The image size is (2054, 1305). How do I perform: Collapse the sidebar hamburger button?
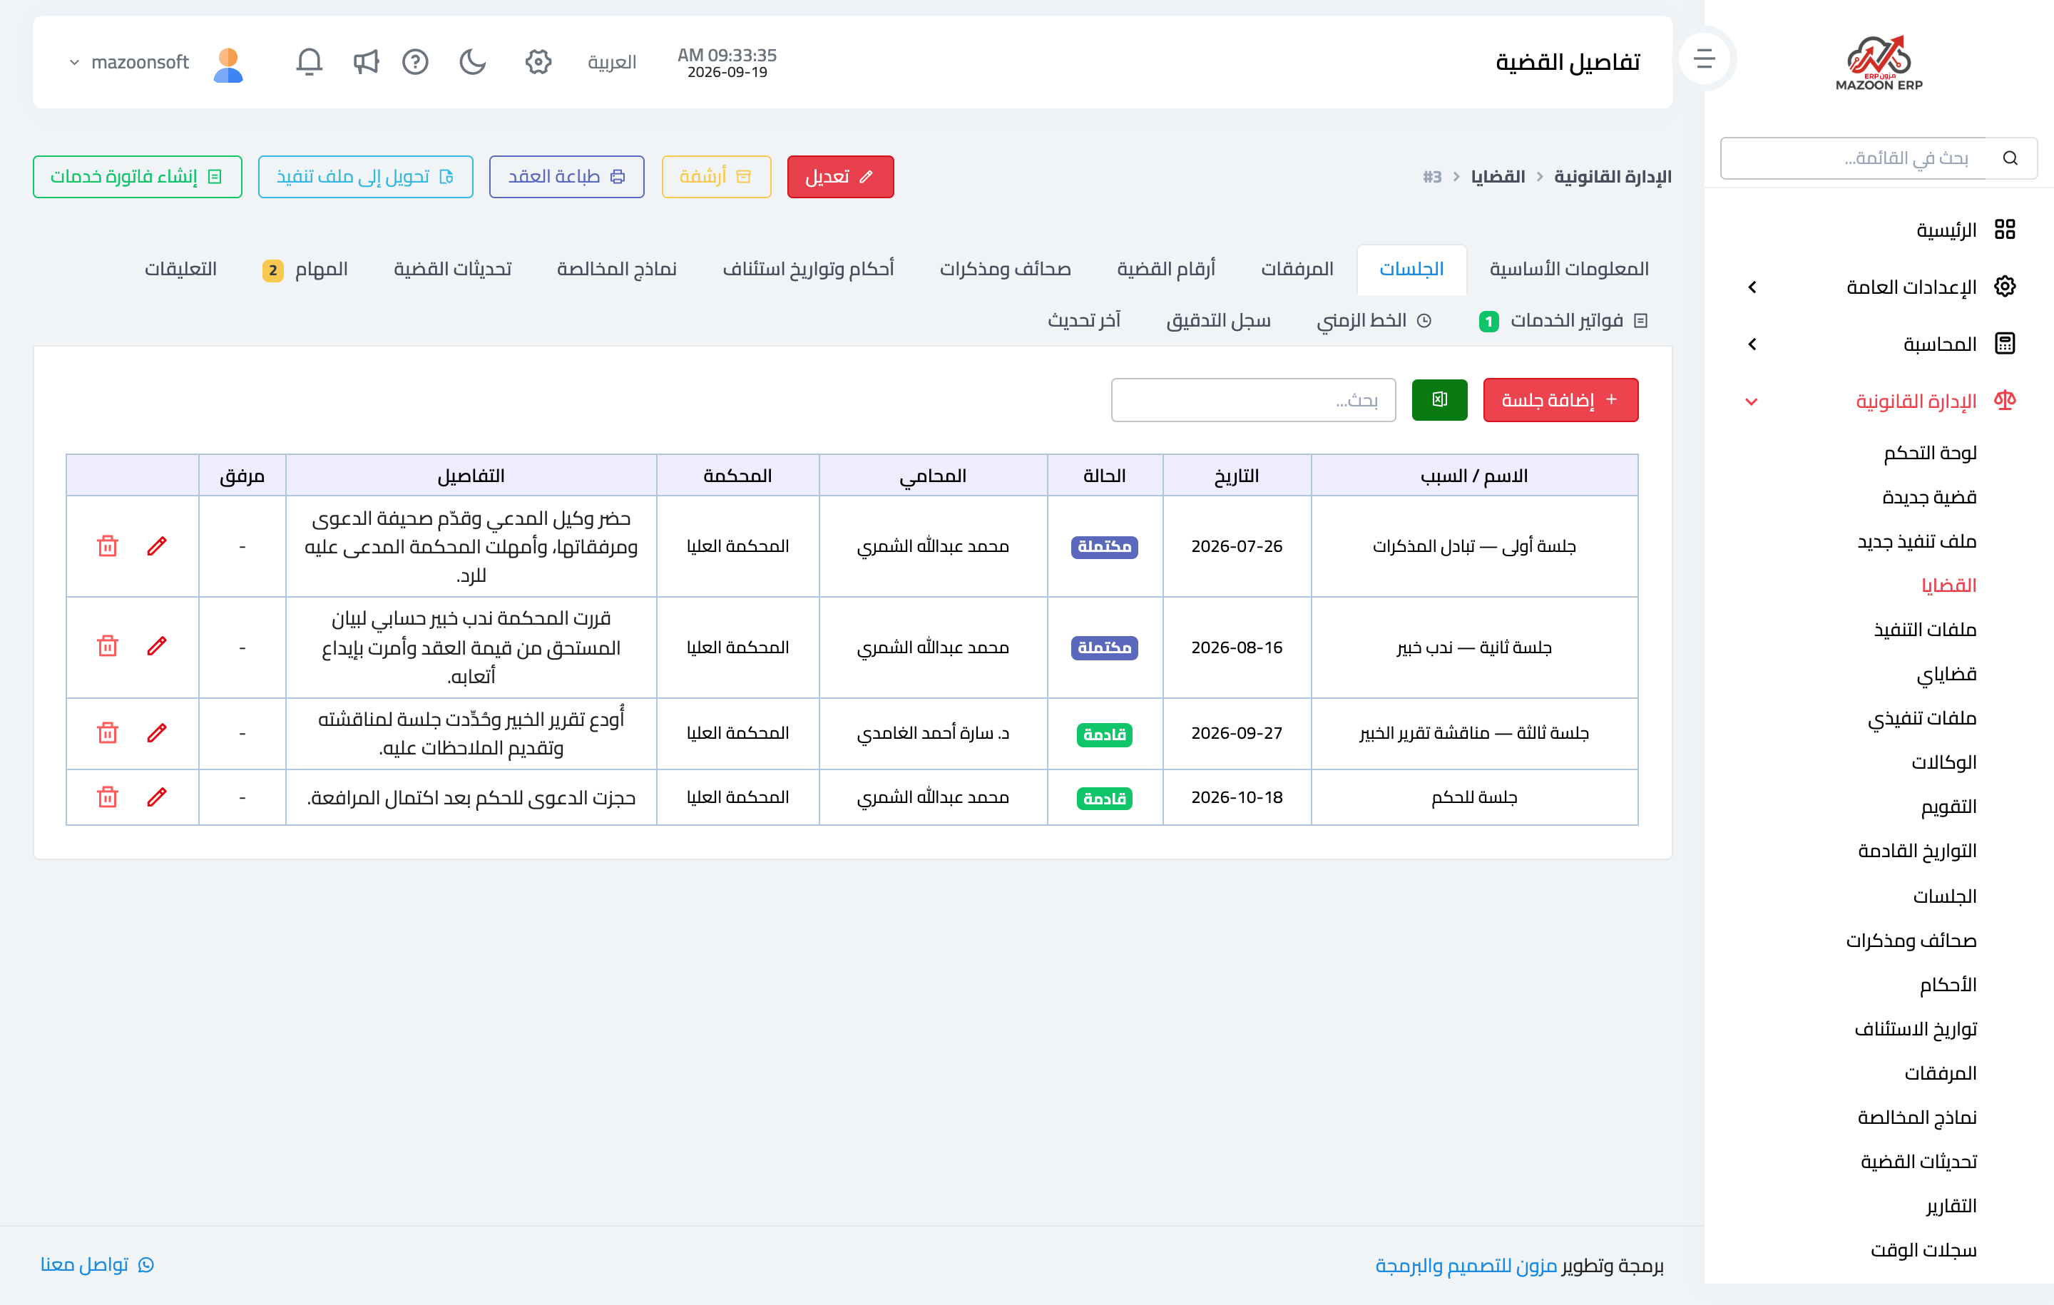pyautogui.click(x=1705, y=59)
